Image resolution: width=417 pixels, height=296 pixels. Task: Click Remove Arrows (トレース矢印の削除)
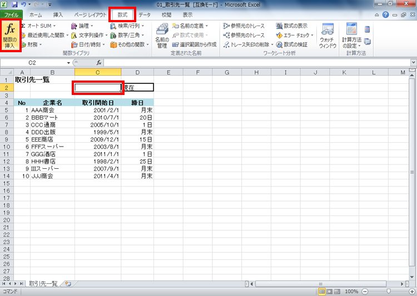tap(246, 44)
